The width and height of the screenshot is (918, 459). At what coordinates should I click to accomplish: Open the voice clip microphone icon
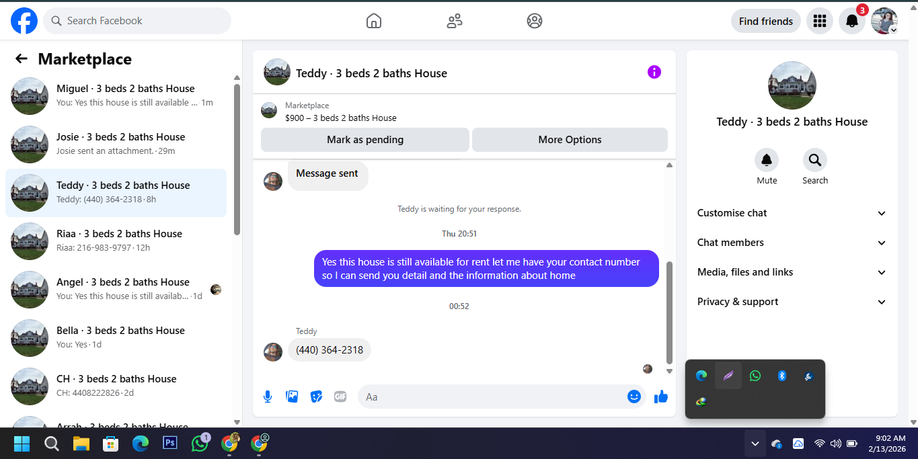(268, 397)
